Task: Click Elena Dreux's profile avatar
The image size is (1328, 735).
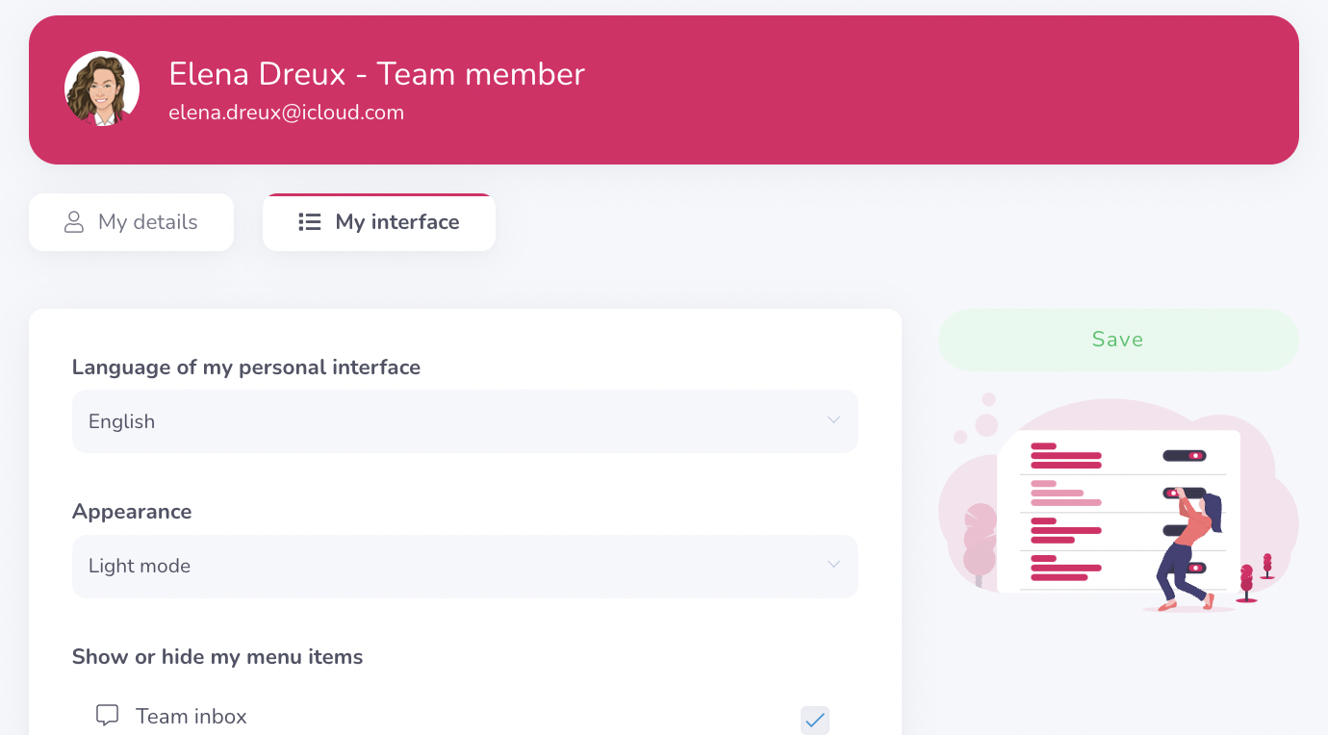Action: click(x=102, y=89)
